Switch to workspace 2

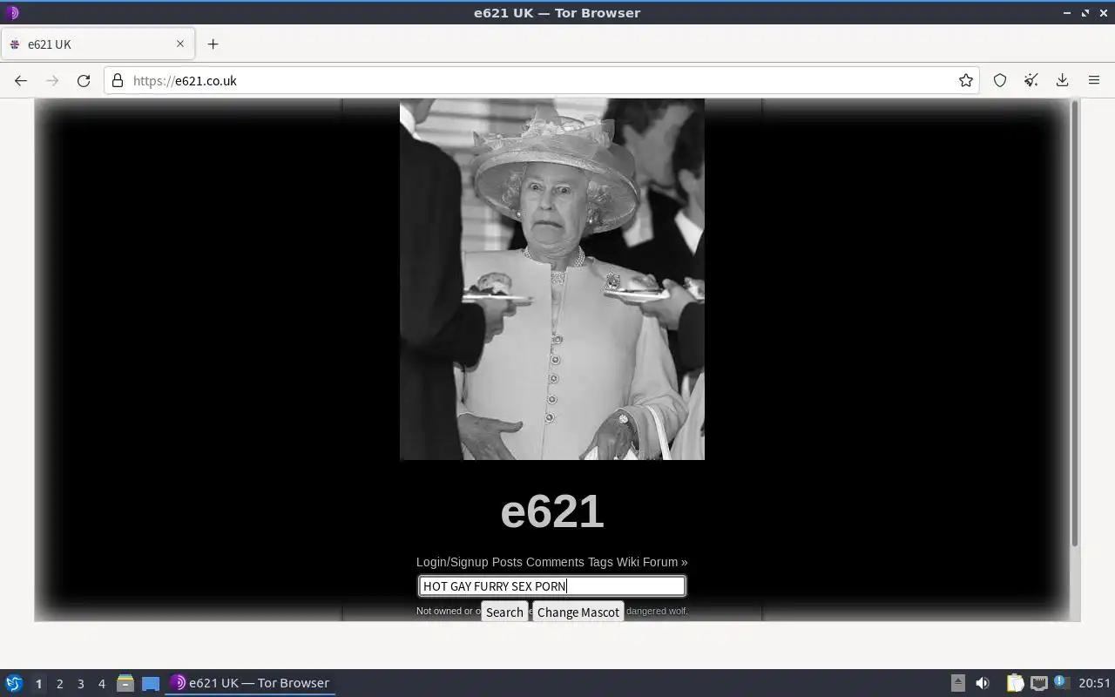coord(59,684)
